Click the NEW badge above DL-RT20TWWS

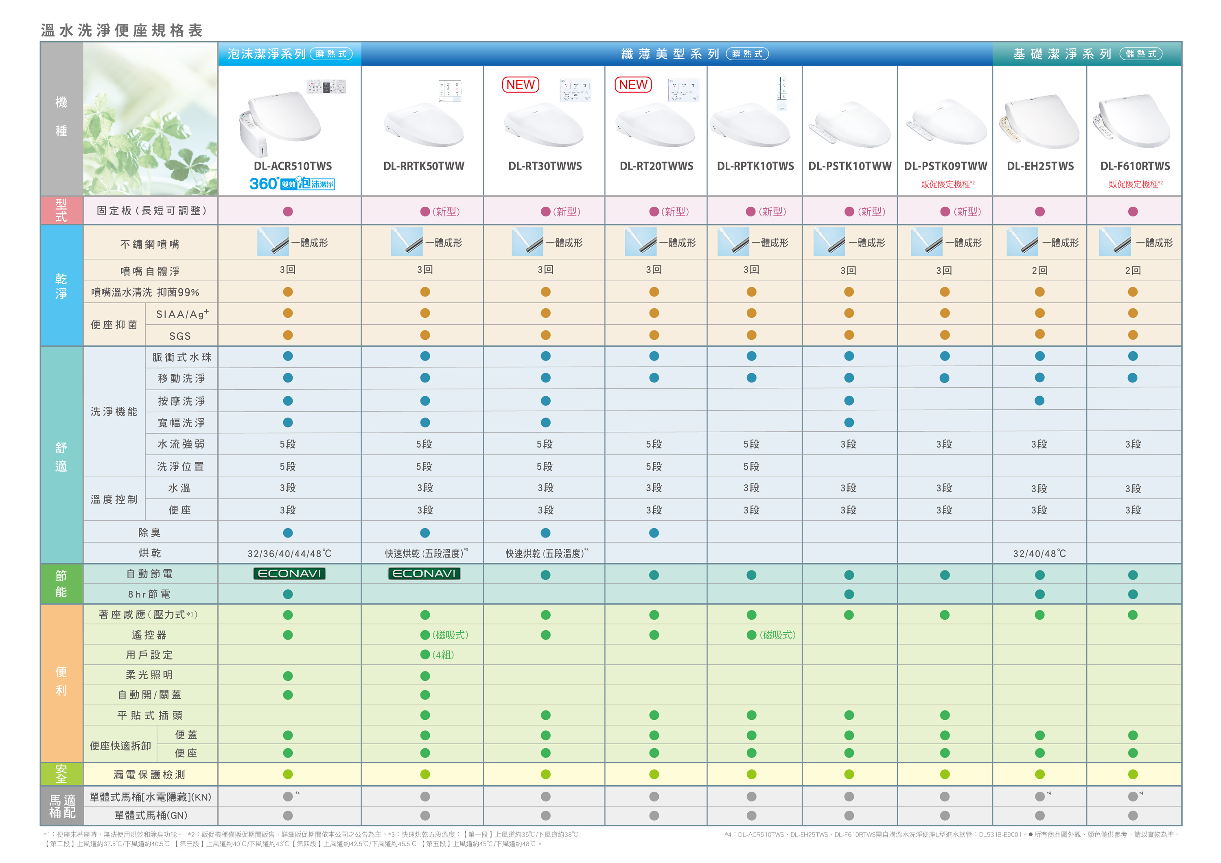point(633,85)
